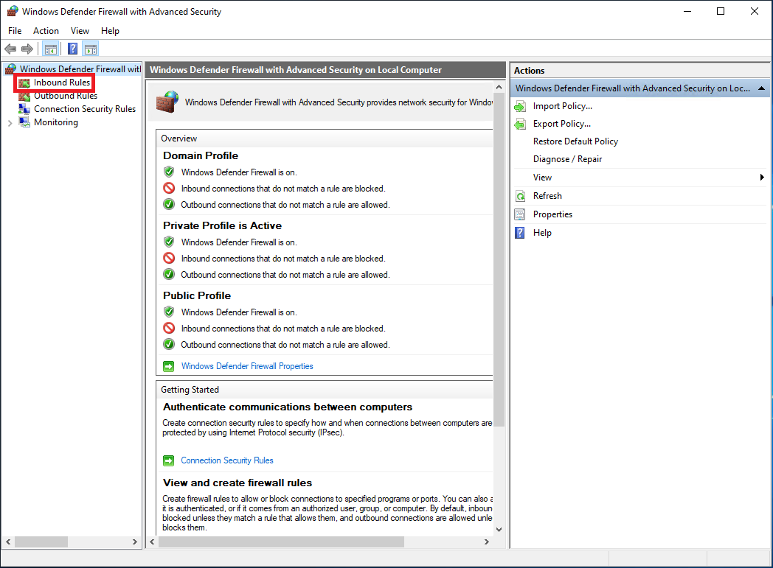Open Properties from the Actions pane
Viewport: 773px width, 568px height.
pyautogui.click(x=552, y=214)
